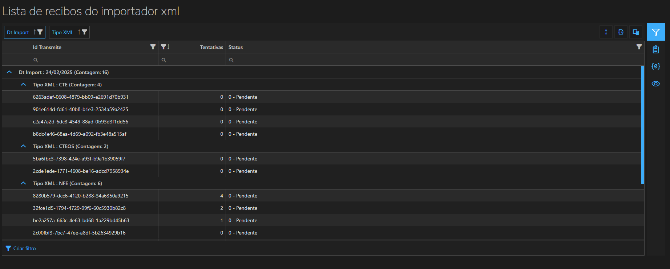Image resolution: width=670 pixels, height=269 pixels.
Task: Open the Tentativas column header filter
Action: click(164, 47)
